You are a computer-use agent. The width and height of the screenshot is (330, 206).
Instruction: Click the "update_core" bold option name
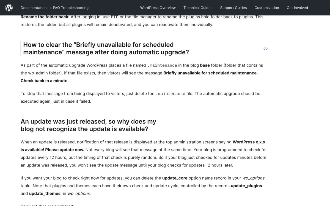(x=175, y=178)
